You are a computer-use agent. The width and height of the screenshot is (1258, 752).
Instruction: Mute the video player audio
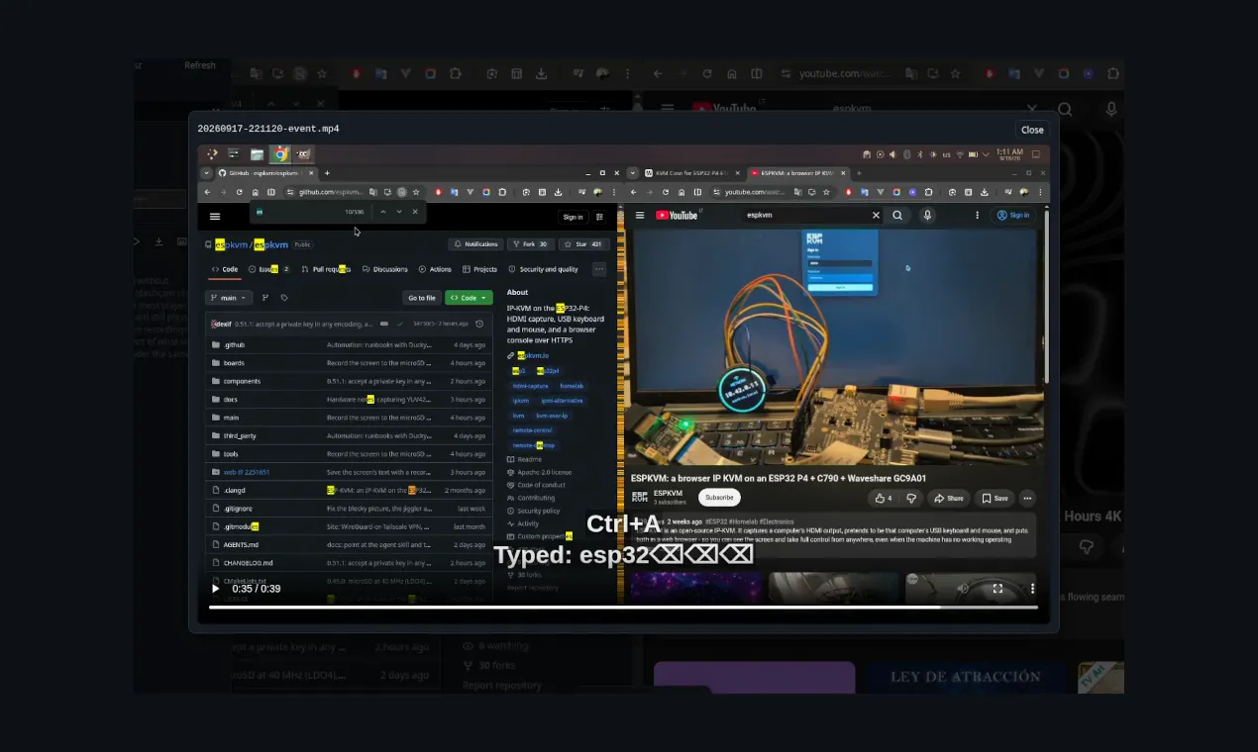pos(963,588)
